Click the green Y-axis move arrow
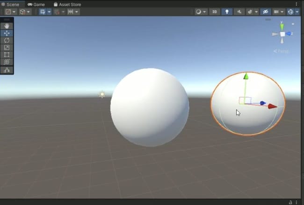This screenshot has height=205, width=304. pyautogui.click(x=246, y=76)
